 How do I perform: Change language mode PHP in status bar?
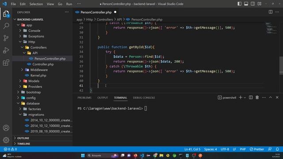pos(243,149)
